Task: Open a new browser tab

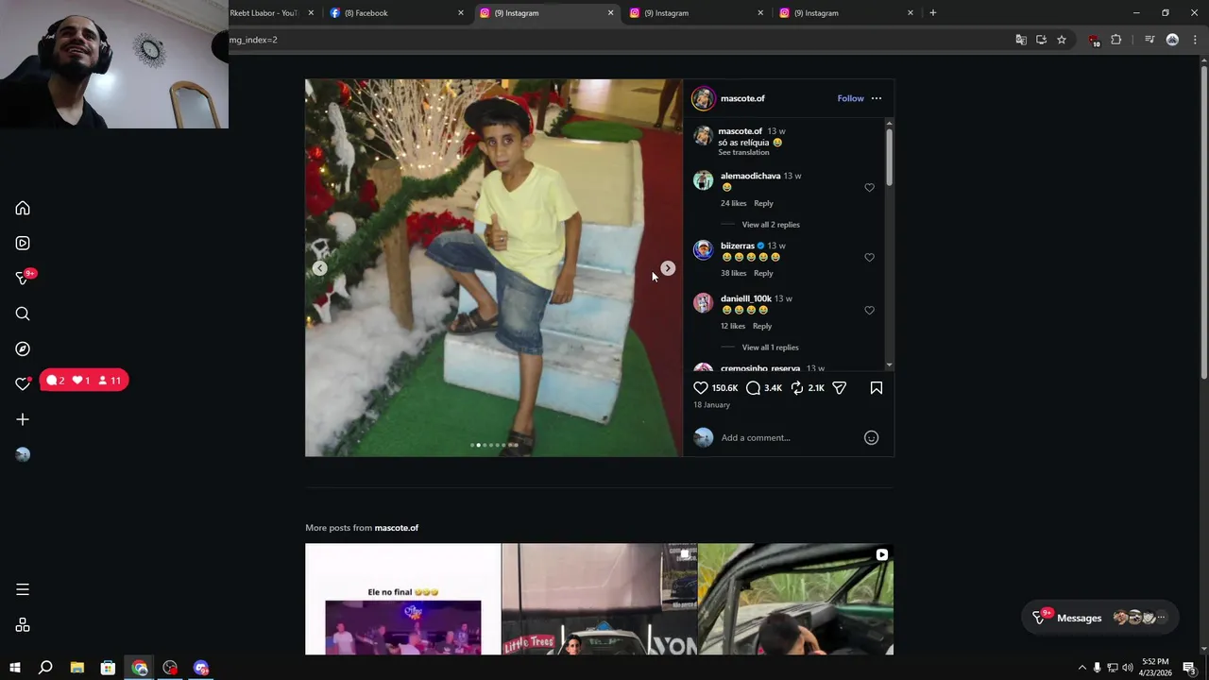Action: [933, 13]
